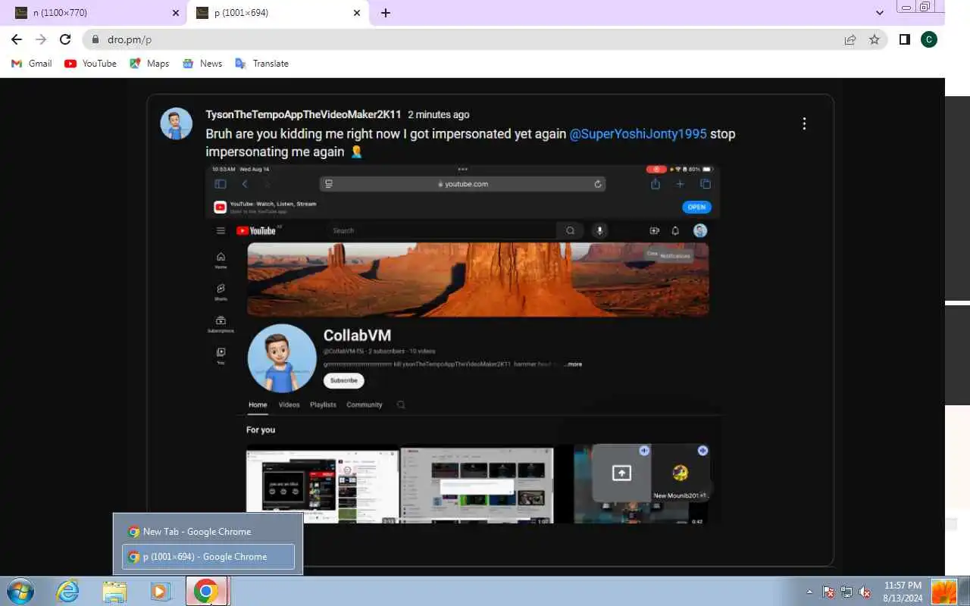Open the Gmail bookmark
The height and width of the screenshot is (606, 970).
click(x=32, y=64)
